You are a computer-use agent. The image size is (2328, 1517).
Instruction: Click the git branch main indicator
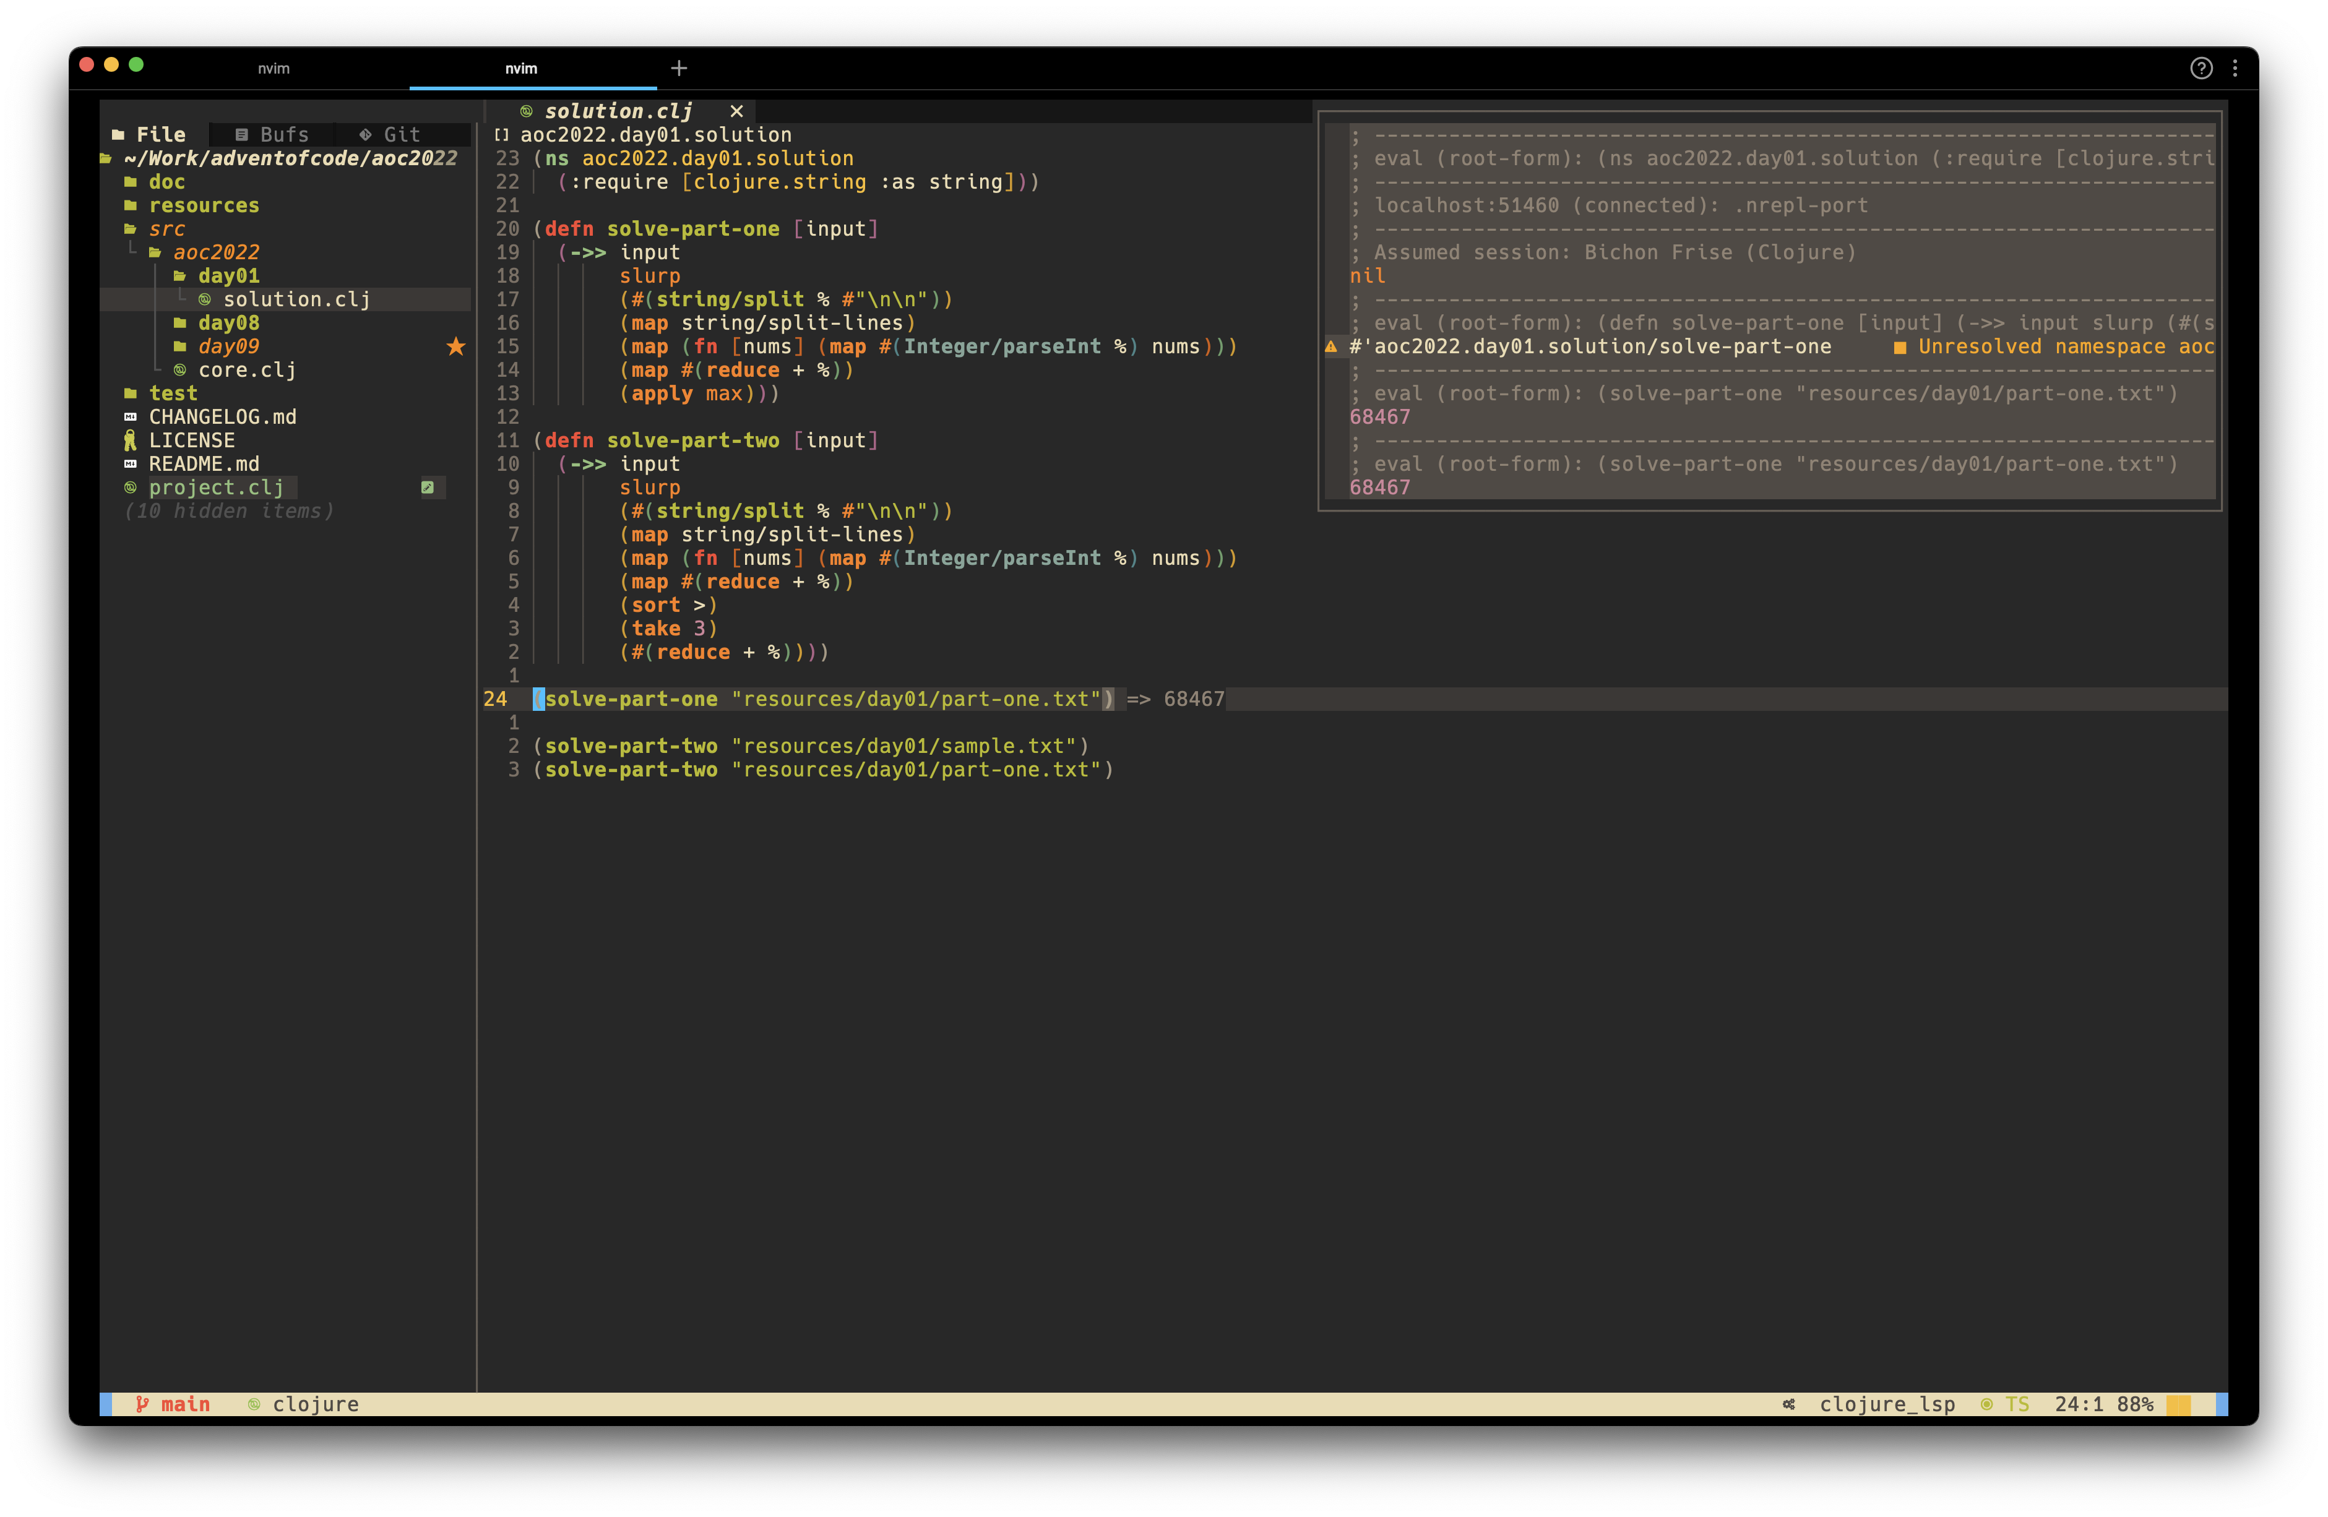[x=173, y=1404]
